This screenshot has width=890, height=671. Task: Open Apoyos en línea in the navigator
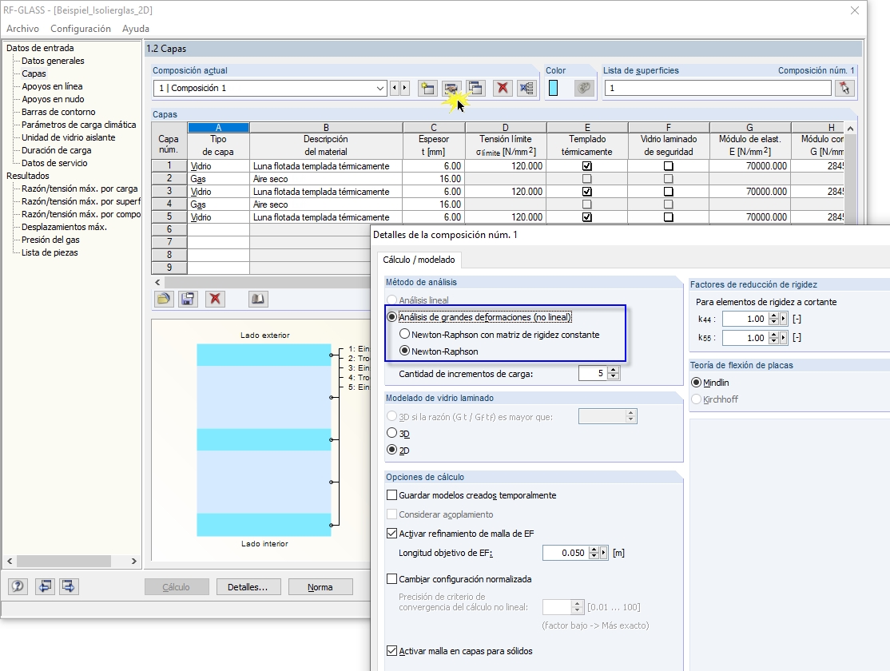tap(52, 86)
